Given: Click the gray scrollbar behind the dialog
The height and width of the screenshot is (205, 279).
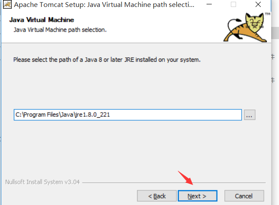Looking at the screenshot, I should pyautogui.click(x=275, y=33).
